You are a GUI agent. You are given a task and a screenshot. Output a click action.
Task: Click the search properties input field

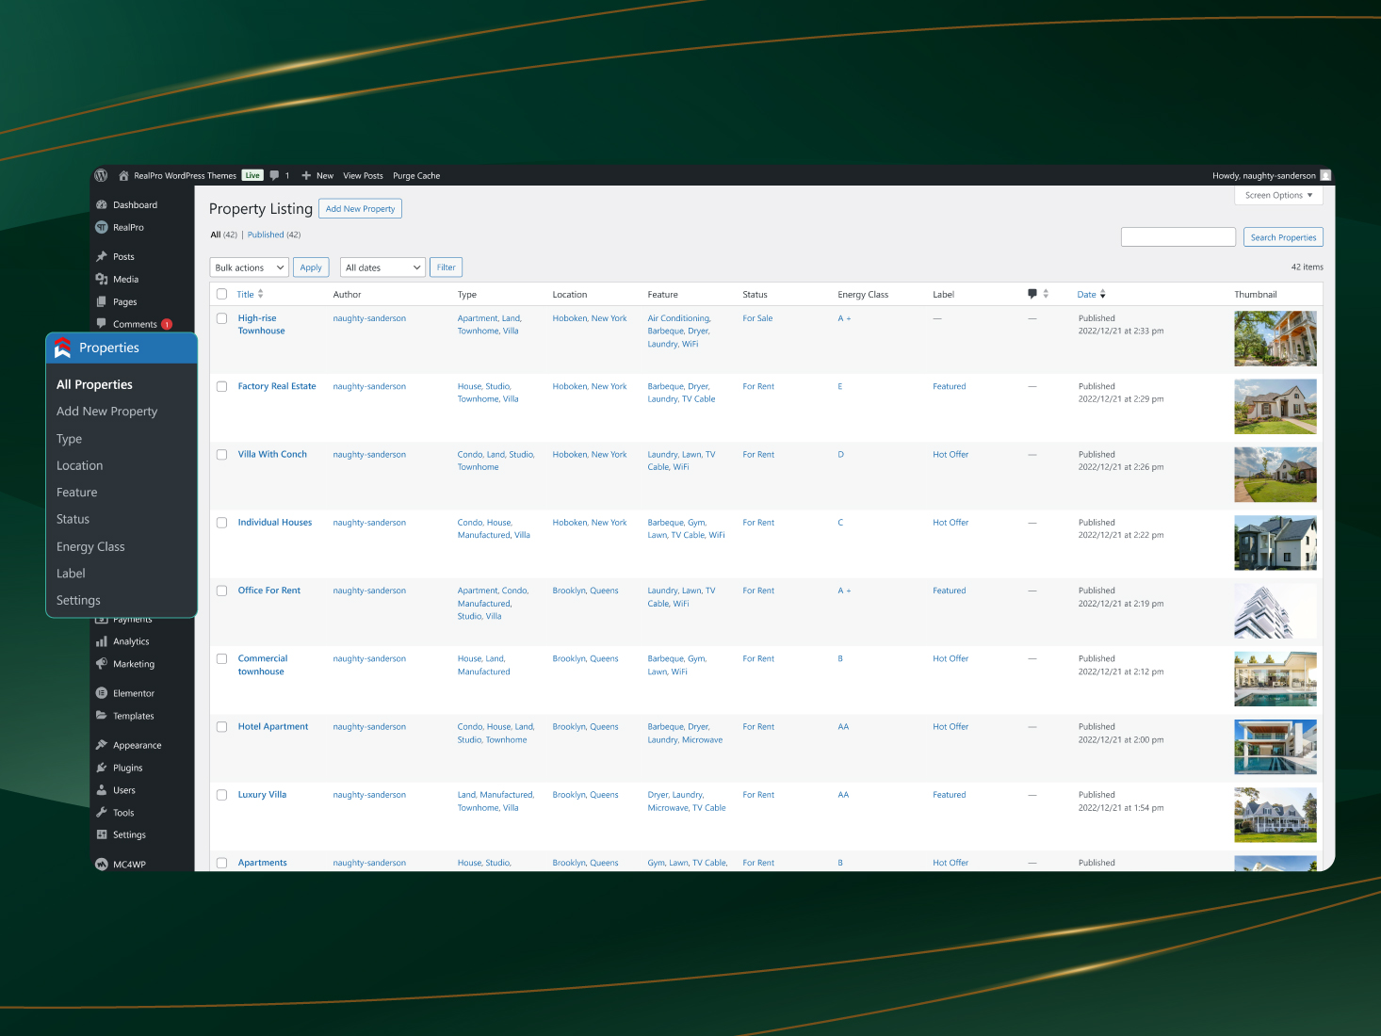pyautogui.click(x=1178, y=237)
